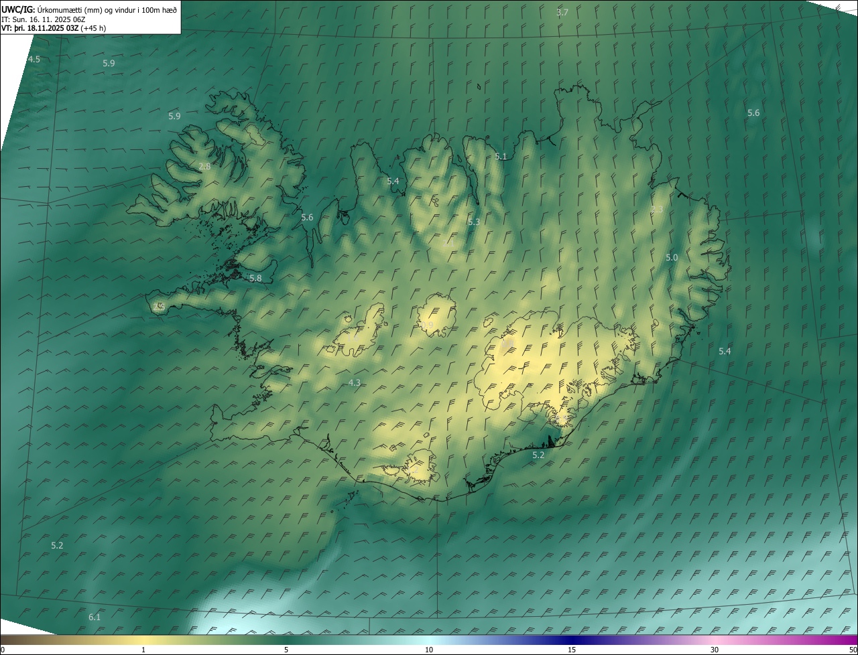The image size is (858, 655).
Task: Click the 2.3 value label
Action: coord(657,210)
